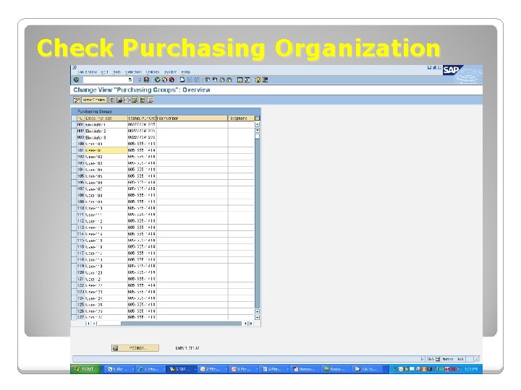Click the Undo Change icon in application toolbar

click(x=127, y=100)
